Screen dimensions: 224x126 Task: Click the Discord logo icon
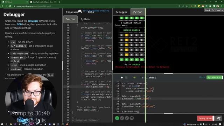pyautogui.click(x=80, y=11)
